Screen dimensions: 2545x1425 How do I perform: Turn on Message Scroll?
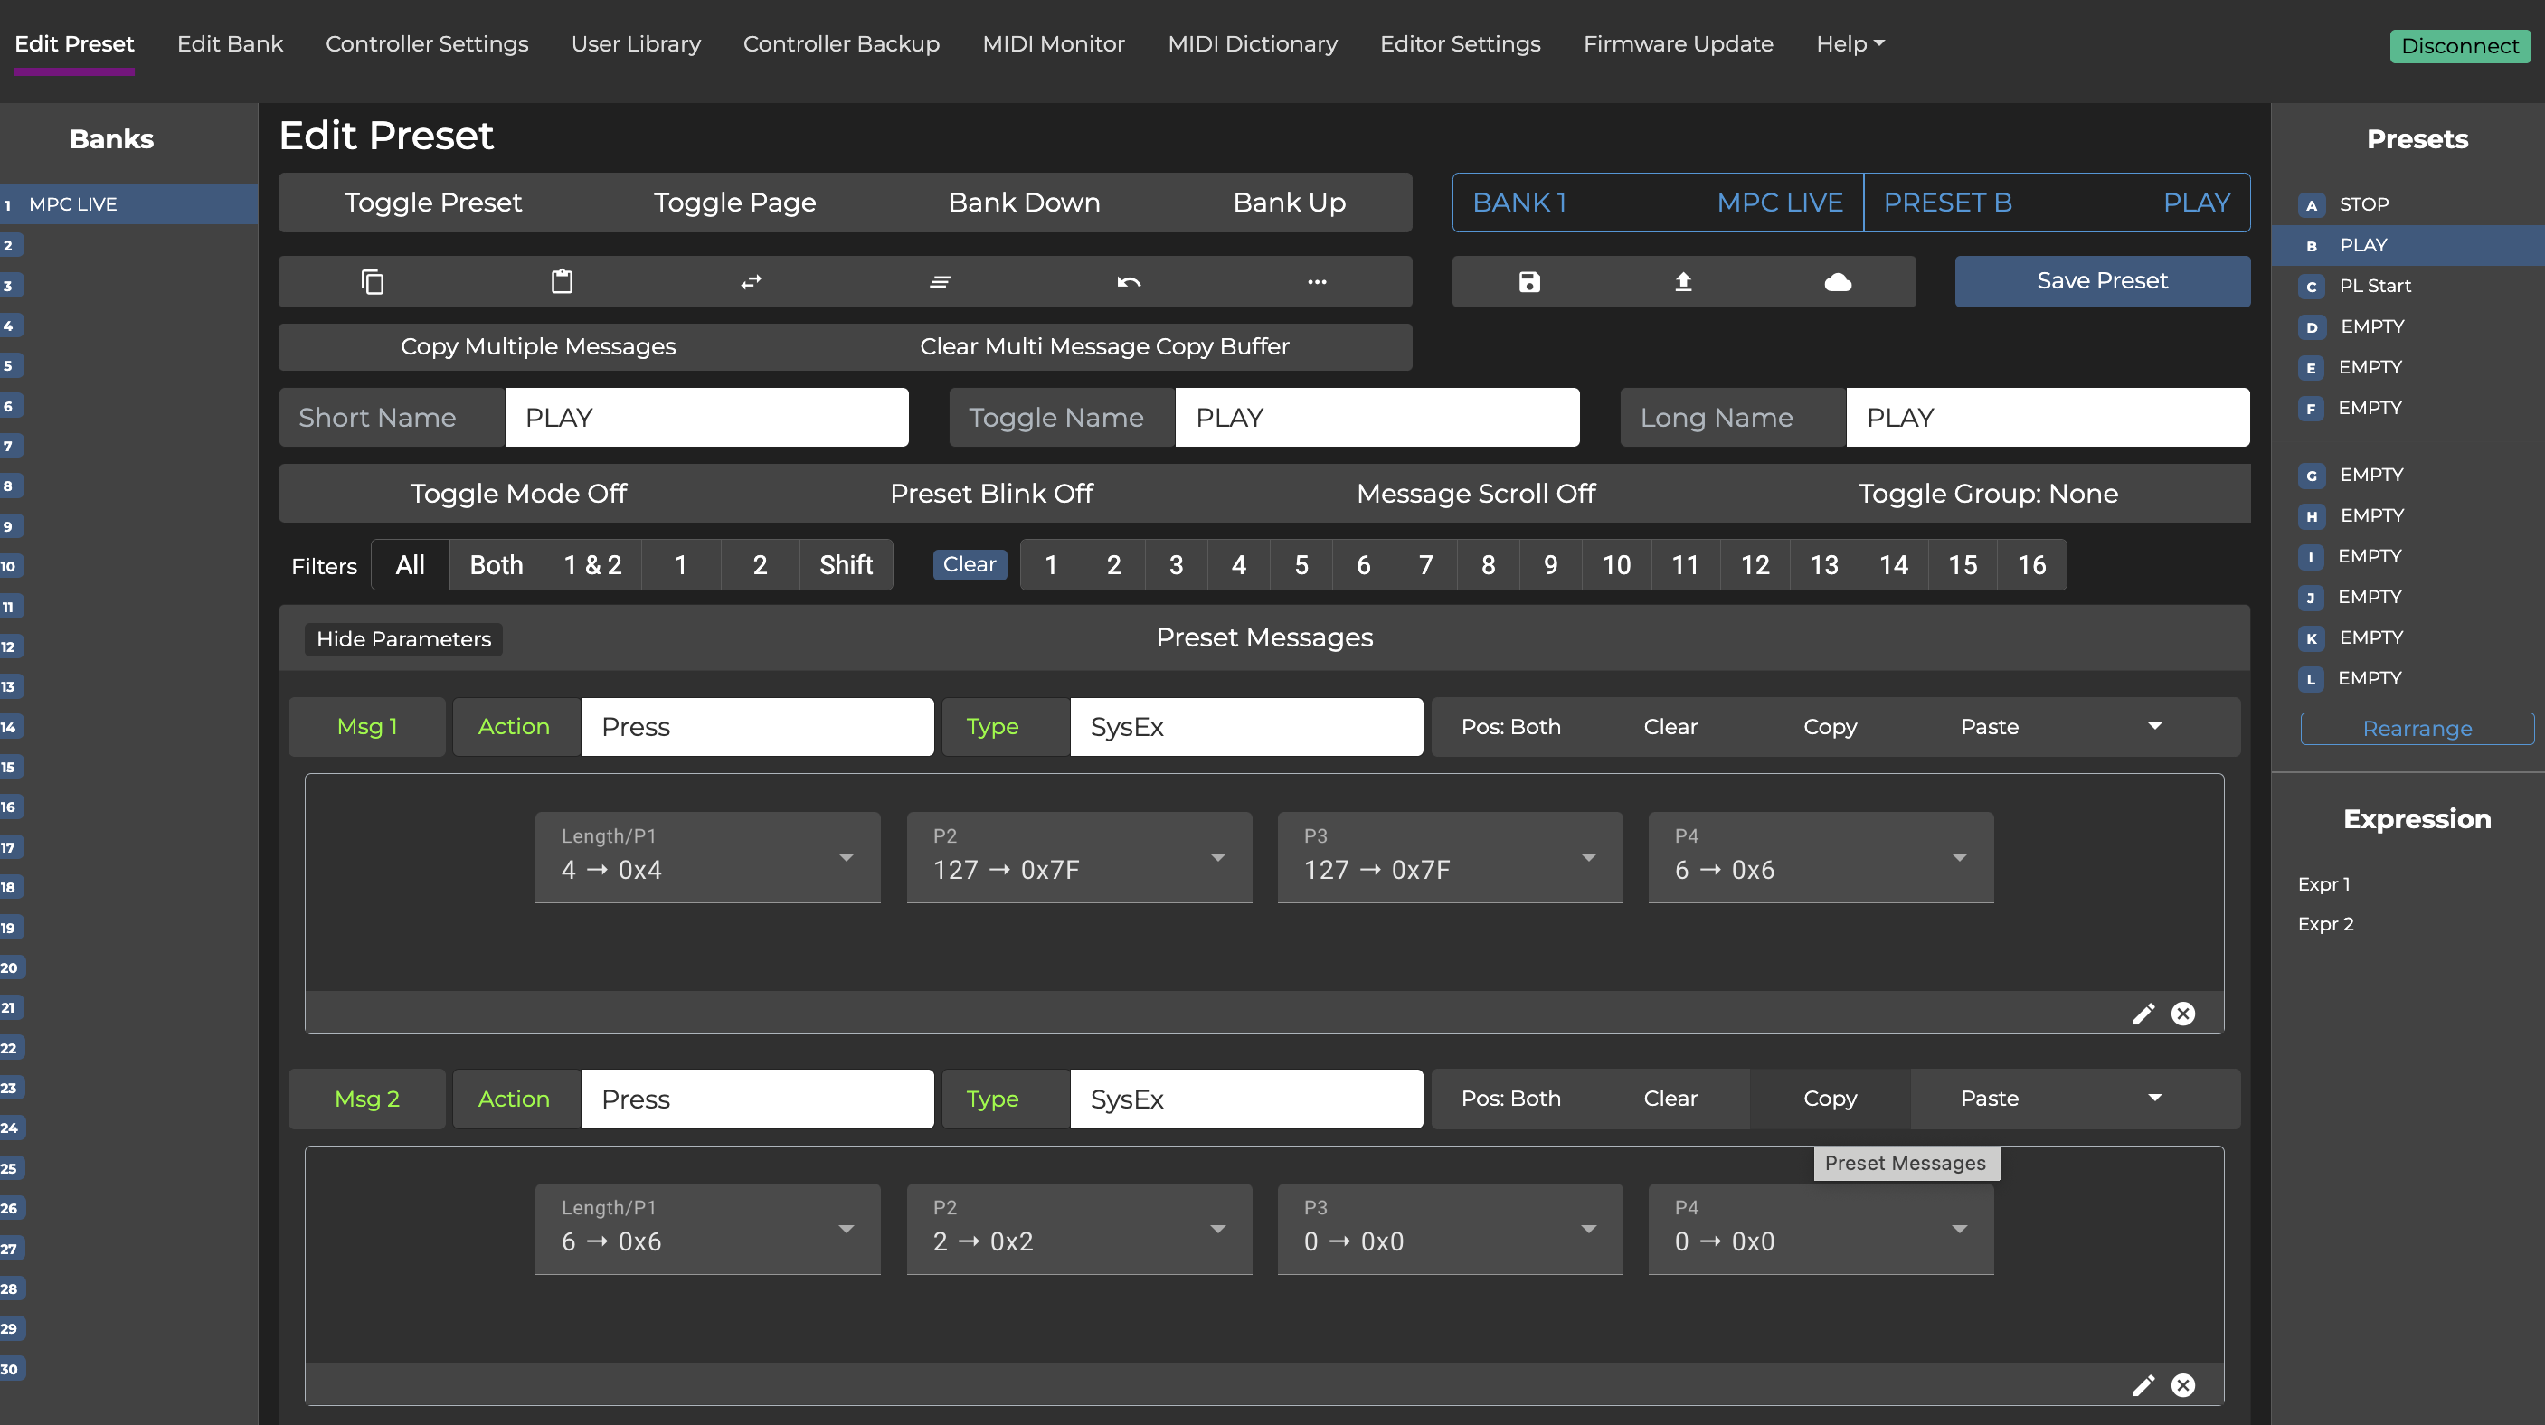(1475, 494)
